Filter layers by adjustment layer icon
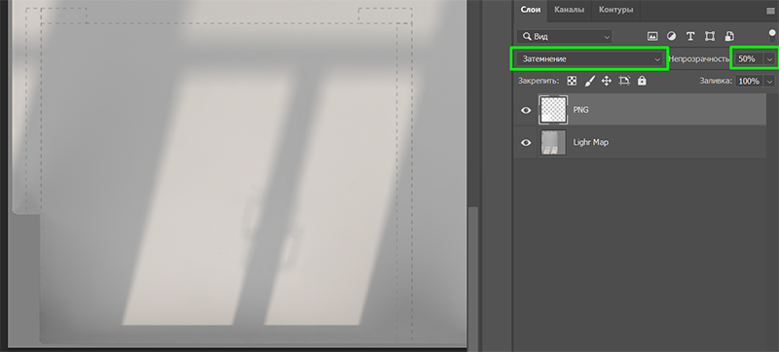779x352 pixels. point(671,37)
